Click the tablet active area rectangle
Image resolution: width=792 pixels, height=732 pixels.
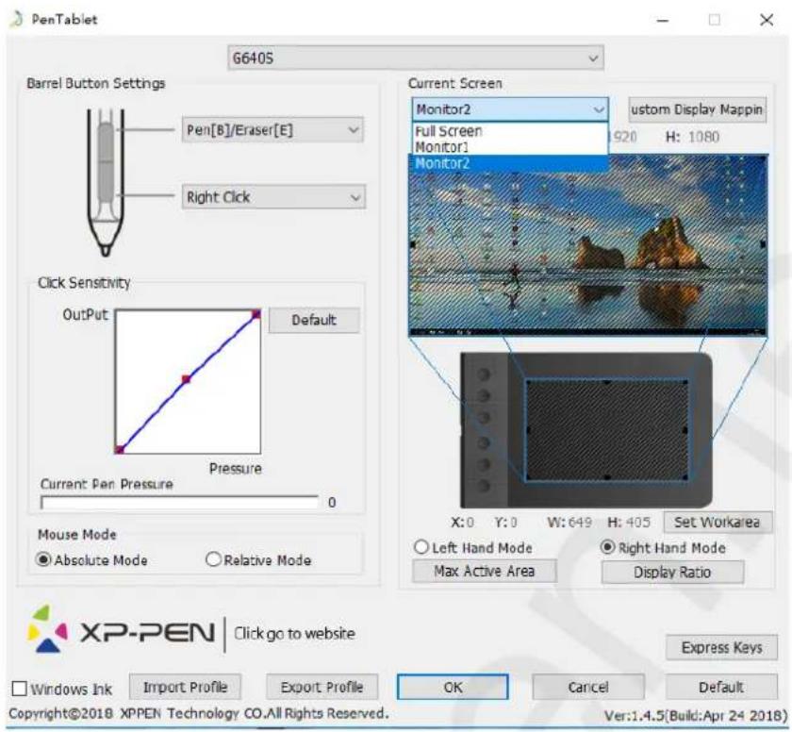point(606,430)
